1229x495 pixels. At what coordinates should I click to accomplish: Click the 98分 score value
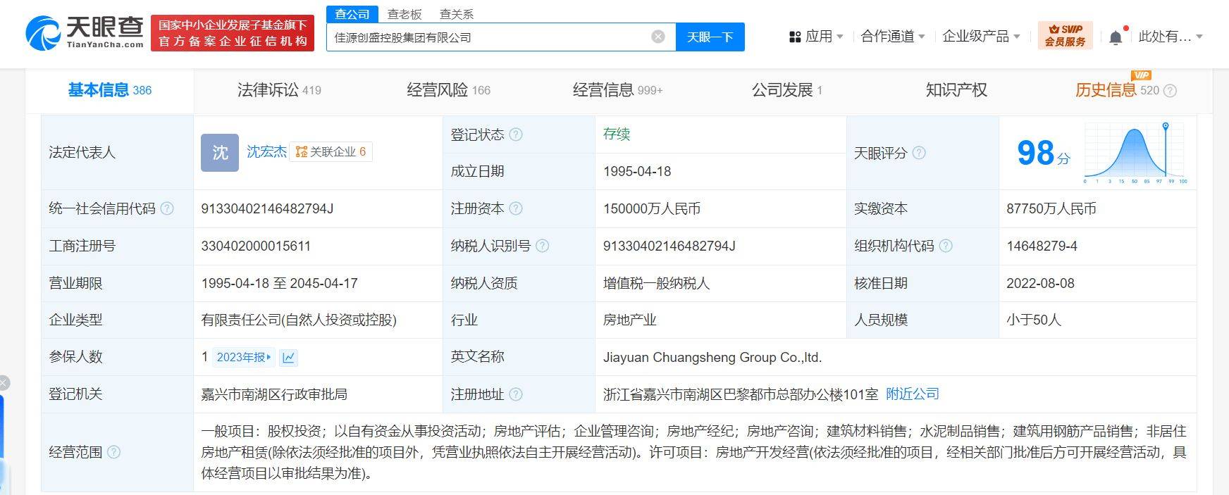coord(1043,153)
